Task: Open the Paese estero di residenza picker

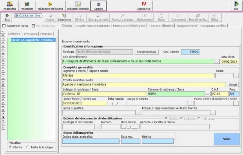Action: coord(236,103)
